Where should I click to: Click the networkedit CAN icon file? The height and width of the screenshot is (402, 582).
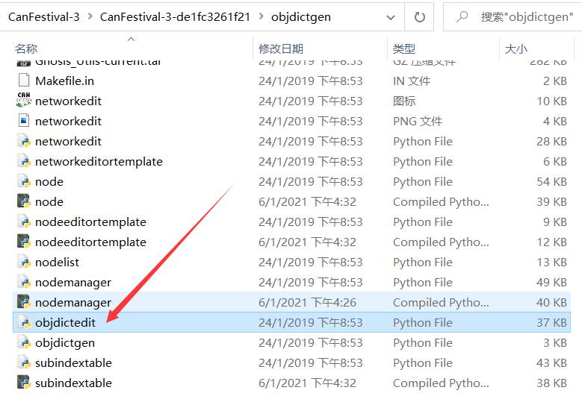(24, 101)
